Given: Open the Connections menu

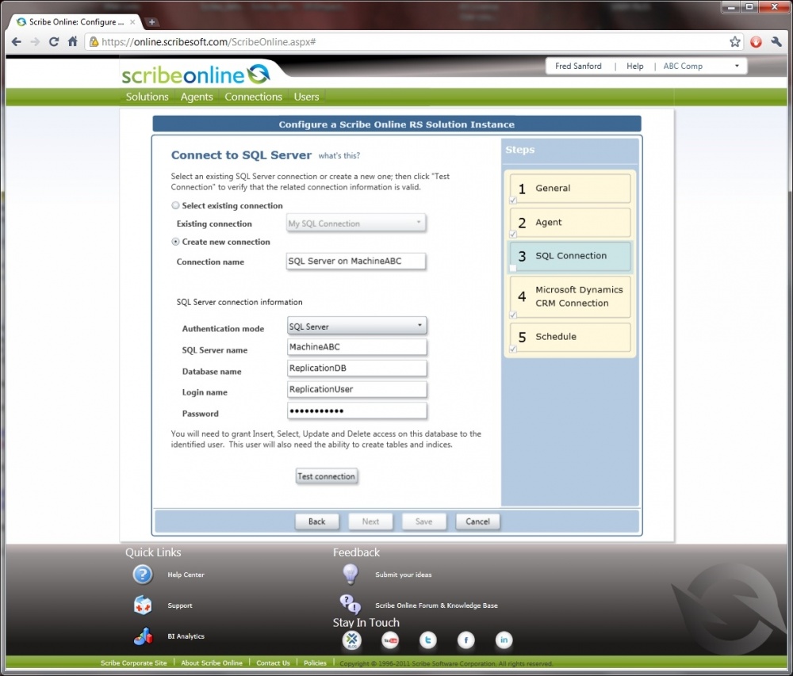Looking at the screenshot, I should 254,97.
